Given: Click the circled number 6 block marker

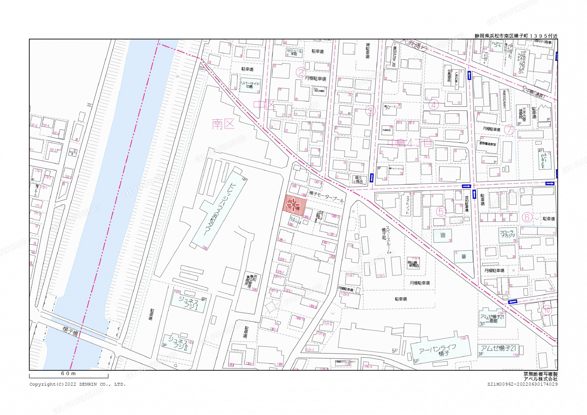Looking at the screenshot, I should click(527, 218).
